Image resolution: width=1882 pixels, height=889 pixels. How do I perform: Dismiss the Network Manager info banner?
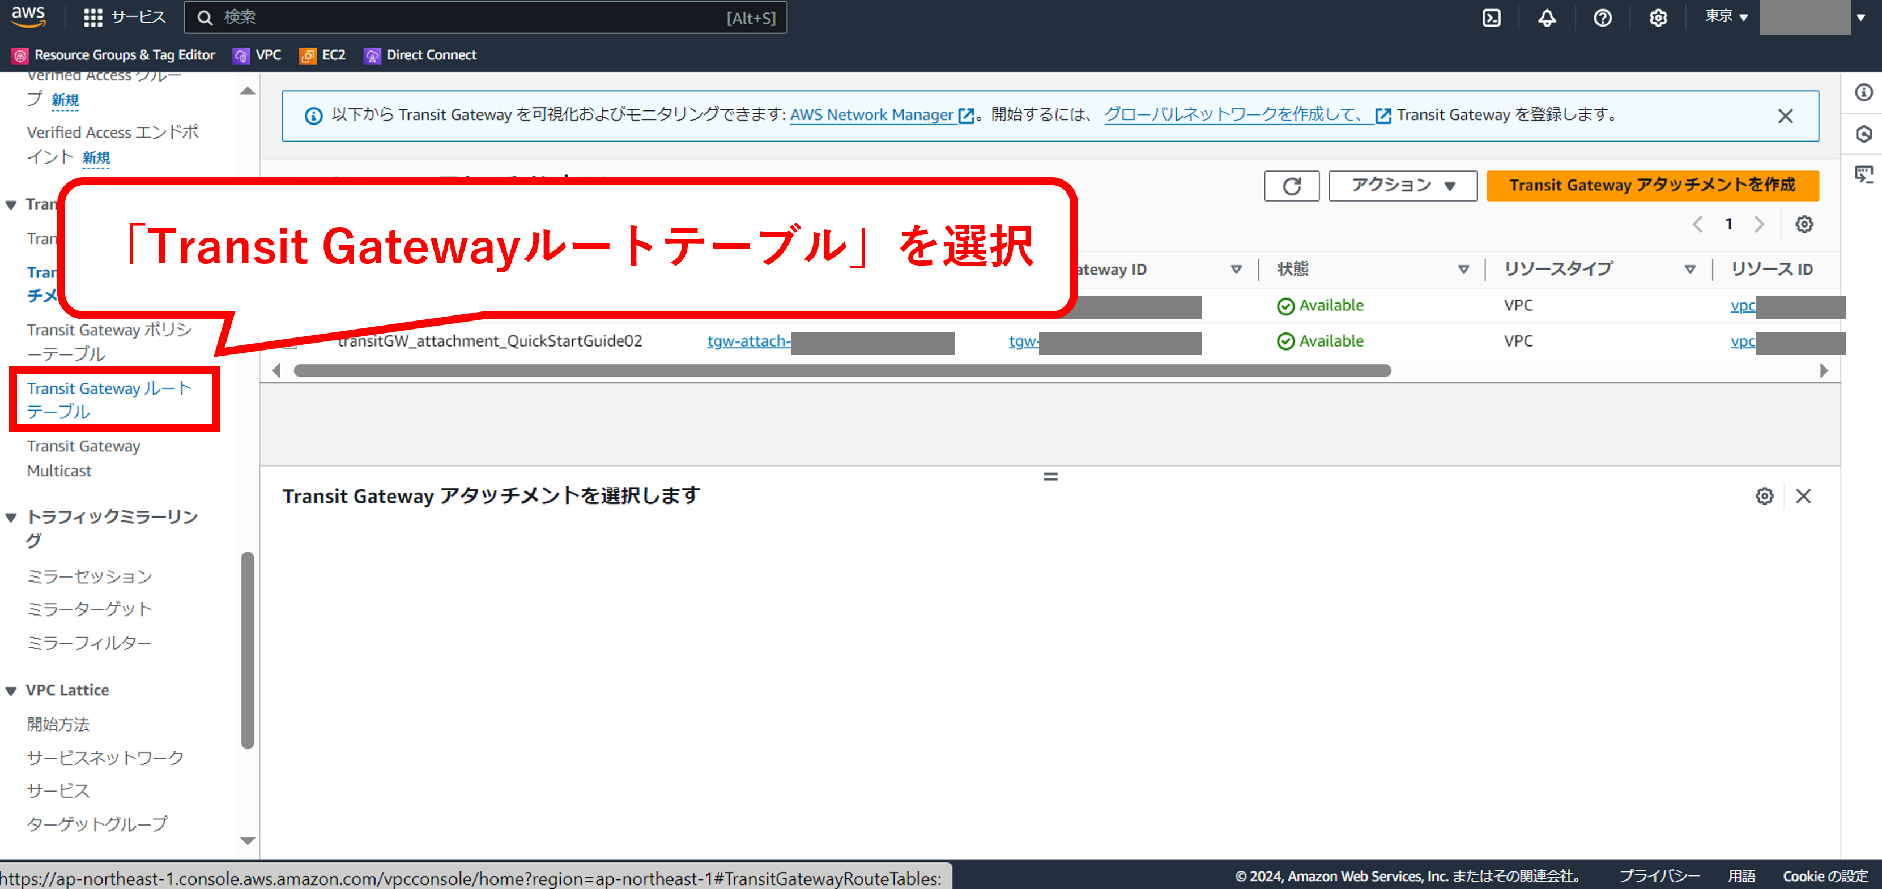(1785, 116)
